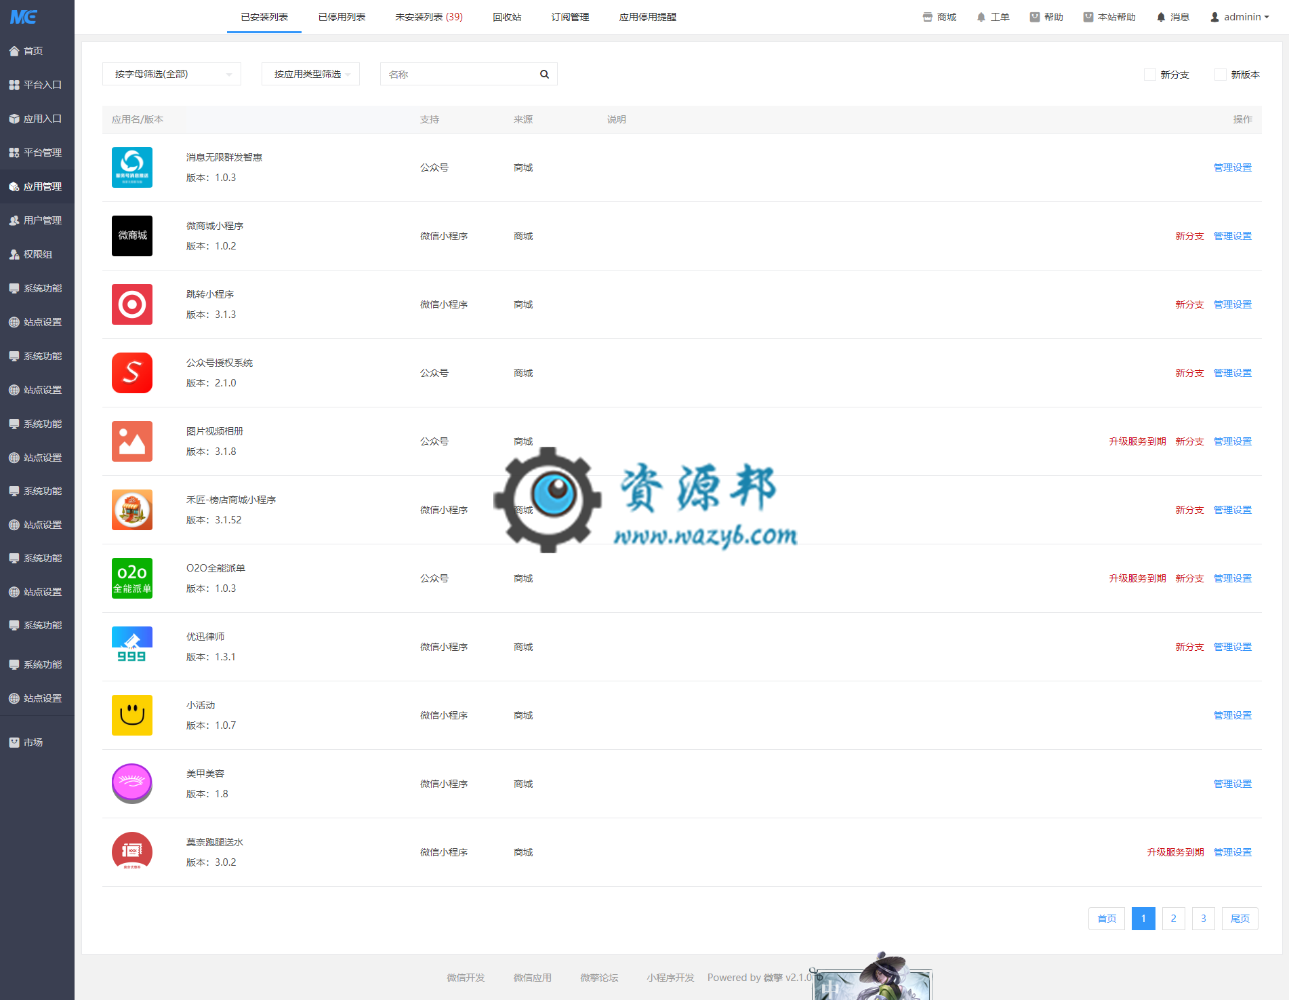This screenshot has height=1000, width=1289.
Task: Open 本站帮助 in the top bar
Action: (1109, 17)
